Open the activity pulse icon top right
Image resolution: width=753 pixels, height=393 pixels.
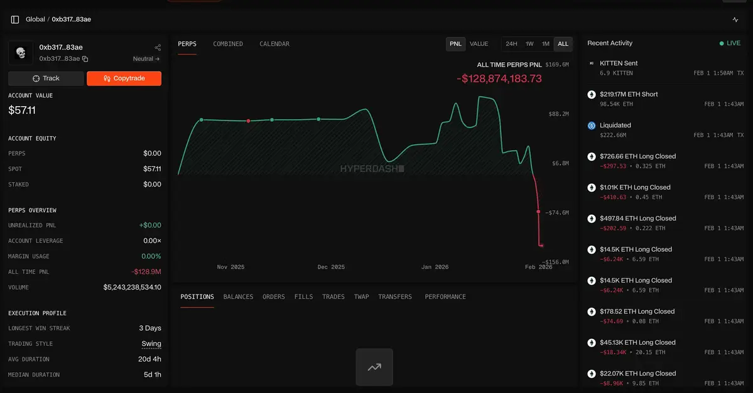tap(735, 19)
